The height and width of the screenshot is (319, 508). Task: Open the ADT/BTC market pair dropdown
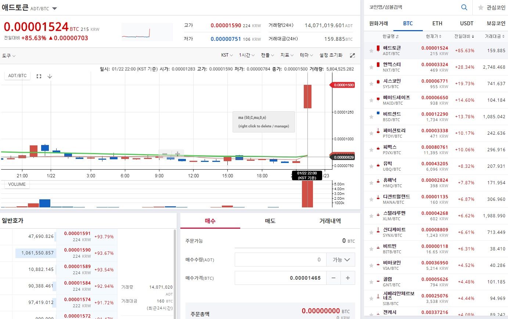click(54, 8)
